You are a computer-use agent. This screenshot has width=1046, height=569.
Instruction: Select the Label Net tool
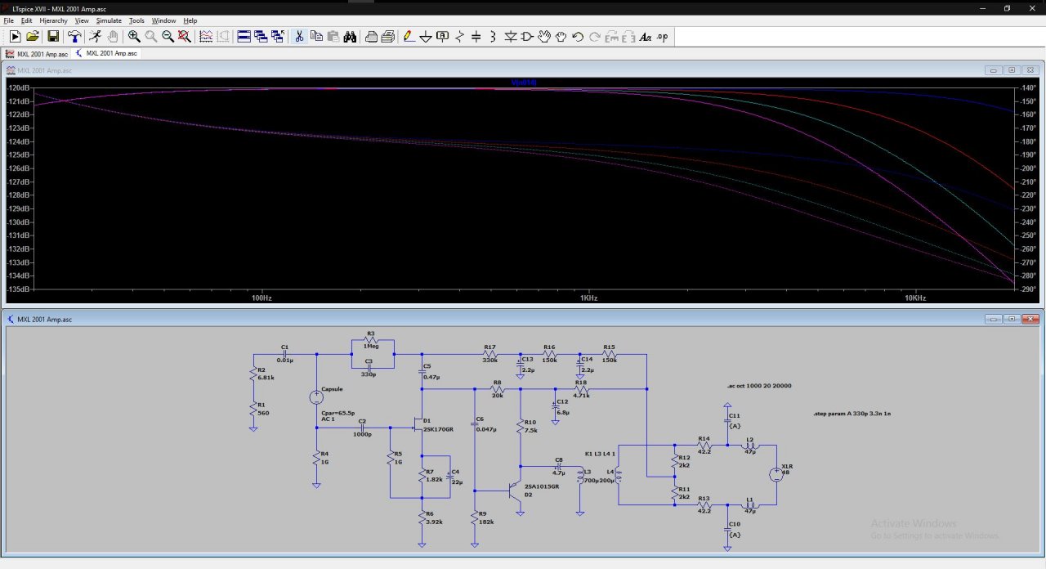click(443, 37)
